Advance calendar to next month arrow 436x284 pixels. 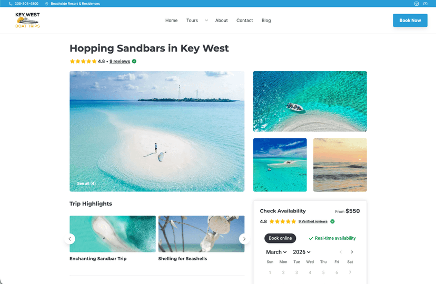click(352, 252)
